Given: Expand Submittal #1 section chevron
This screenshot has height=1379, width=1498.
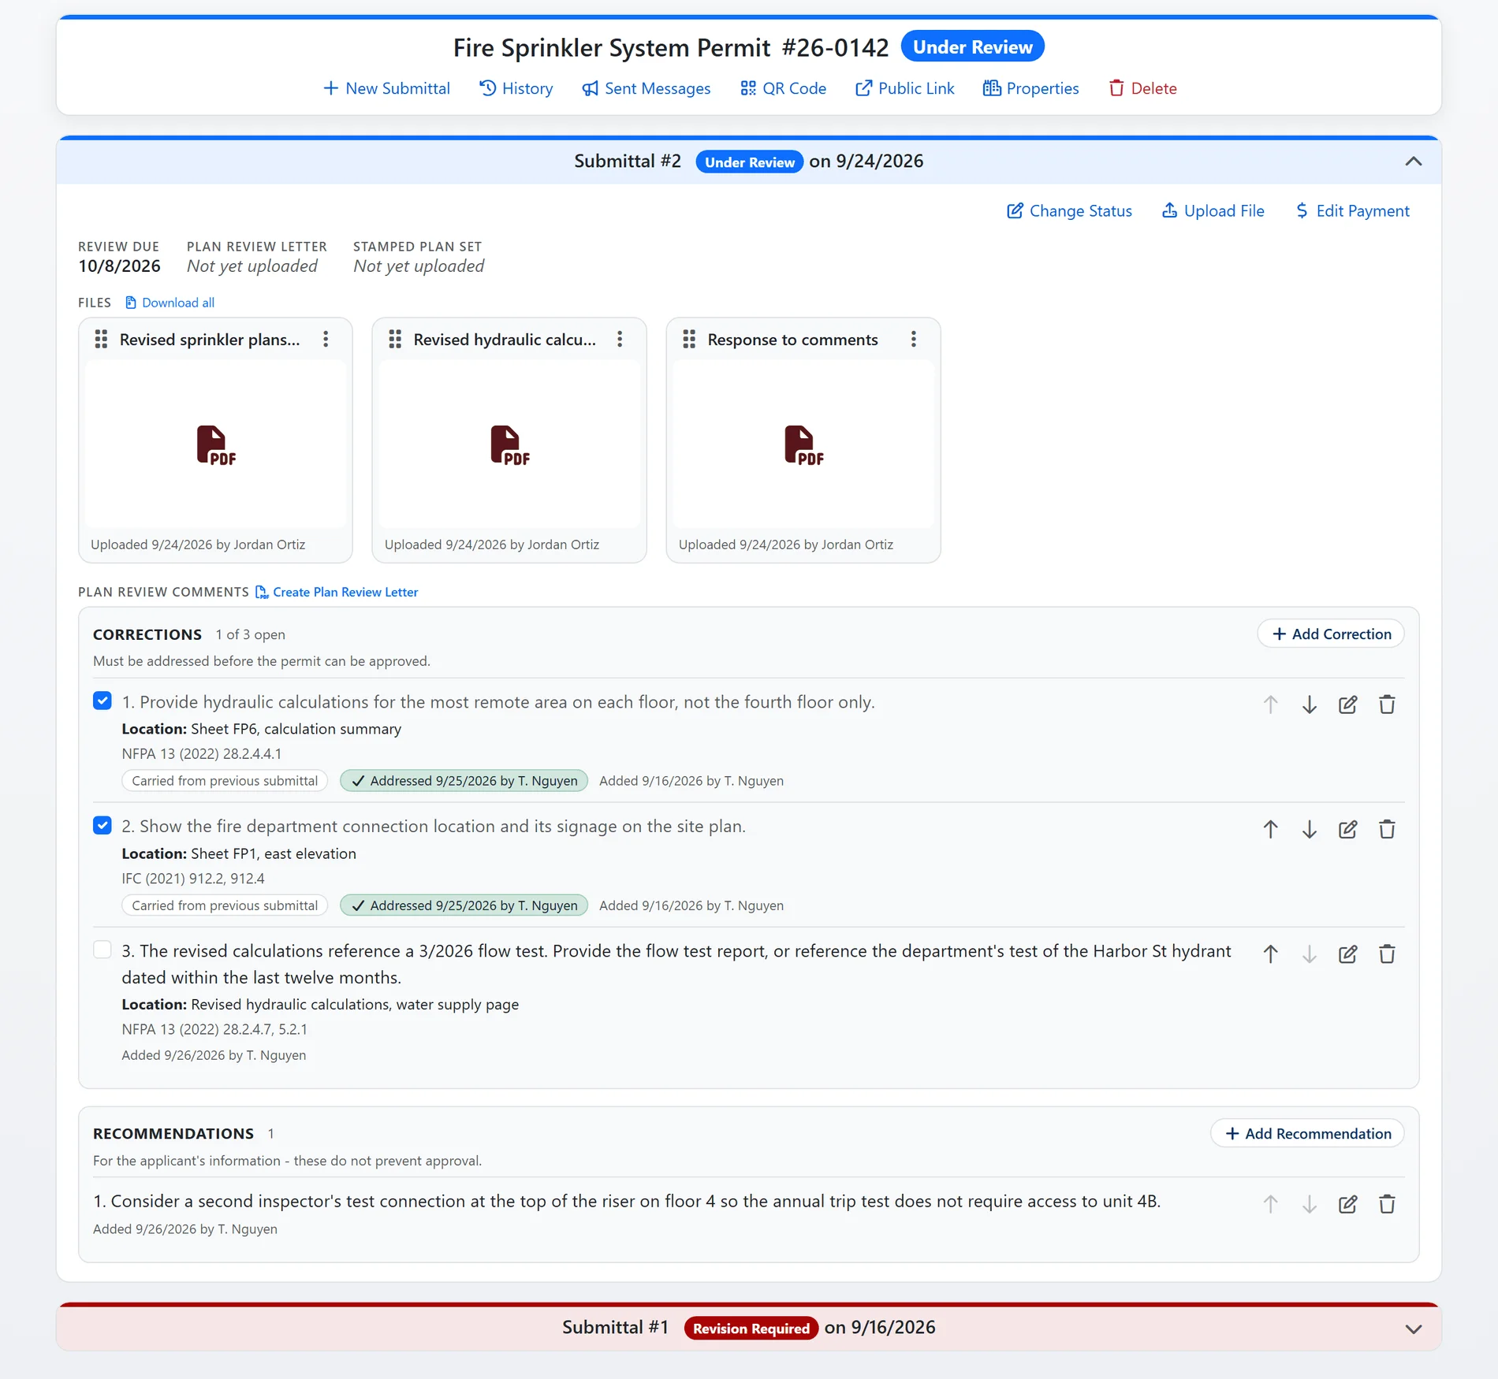Looking at the screenshot, I should click(1414, 1329).
